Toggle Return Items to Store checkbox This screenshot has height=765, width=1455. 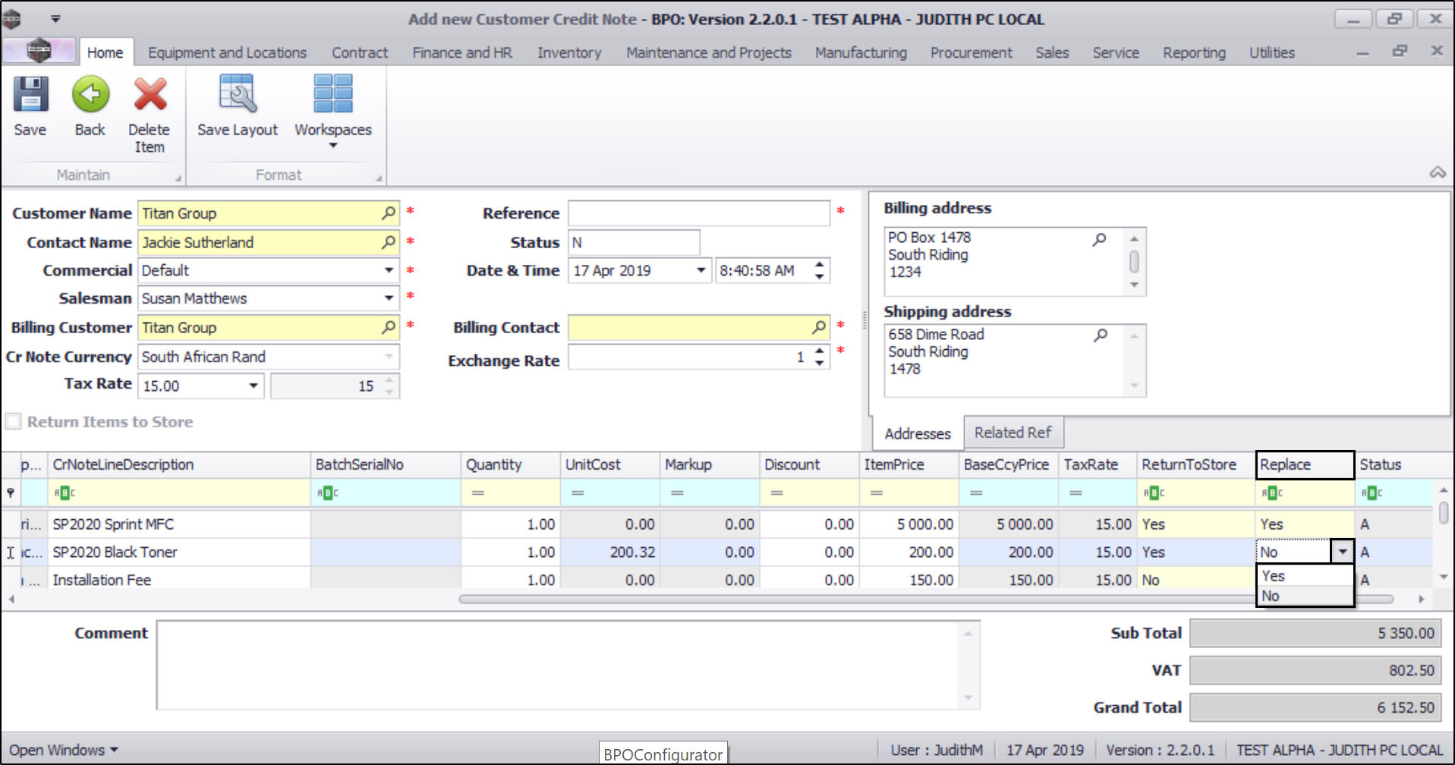coord(14,421)
